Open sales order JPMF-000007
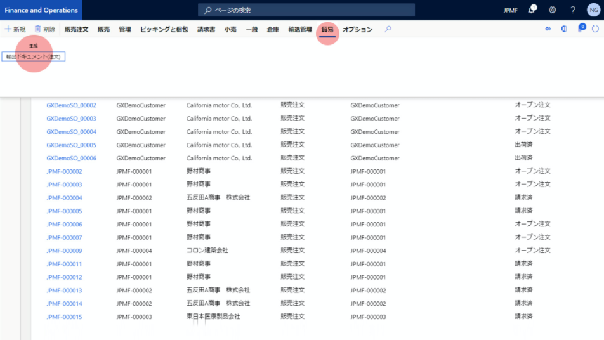 64,237
